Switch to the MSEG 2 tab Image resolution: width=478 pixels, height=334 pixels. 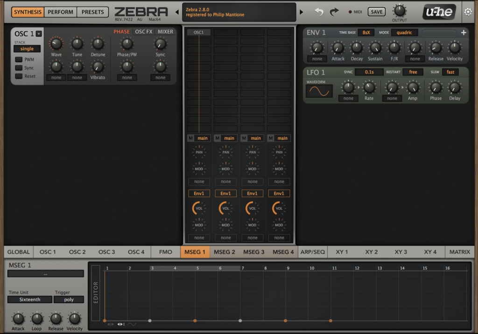pos(225,252)
